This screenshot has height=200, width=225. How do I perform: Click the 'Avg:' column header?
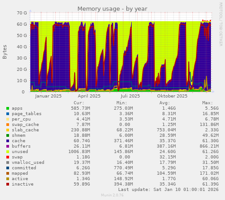coord(165,103)
